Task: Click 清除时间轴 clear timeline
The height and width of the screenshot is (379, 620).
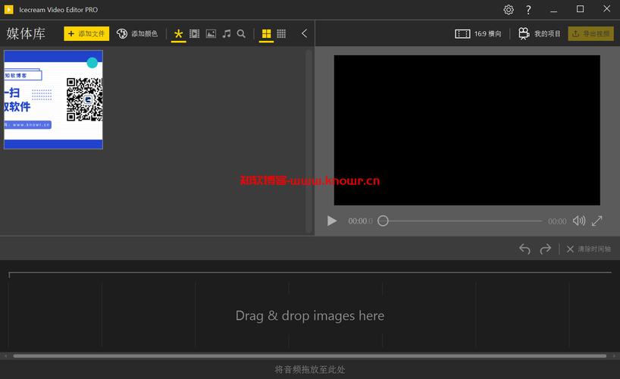Action: click(x=588, y=249)
